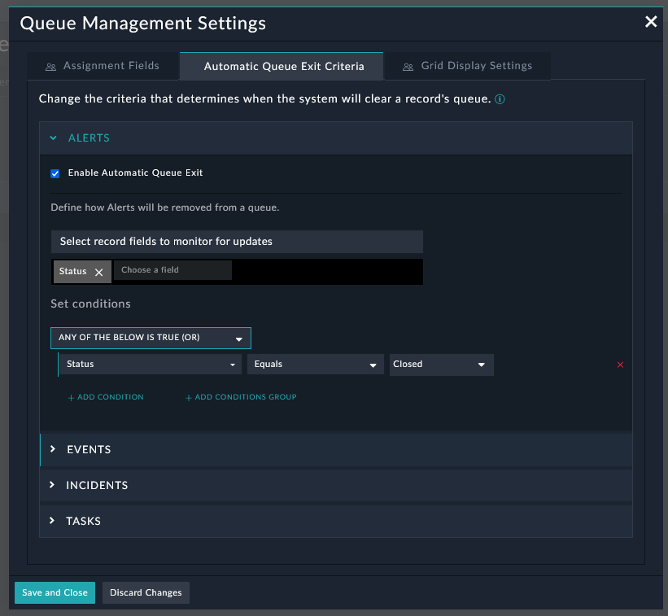Open the Equals operator dropdown
The height and width of the screenshot is (616, 668).
[315, 365]
